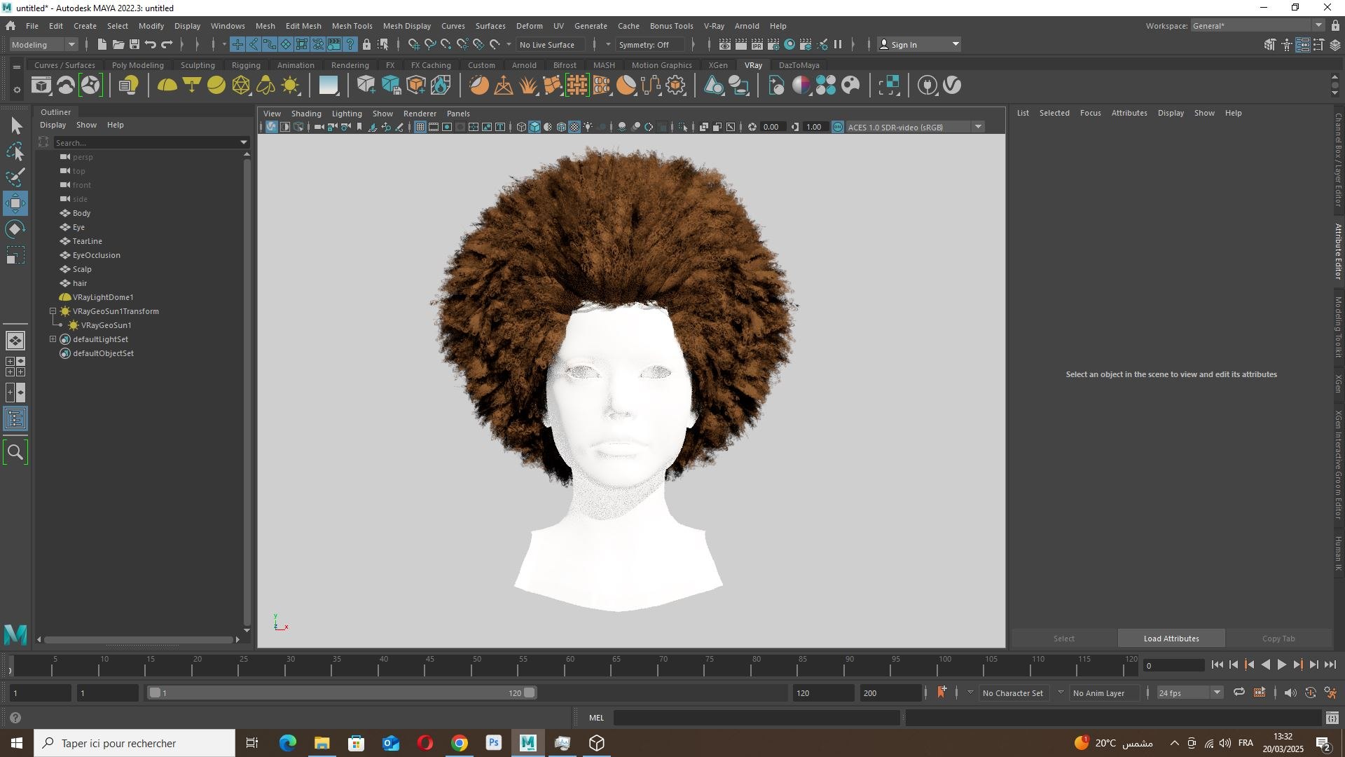The height and width of the screenshot is (757, 1345).
Task: Undo the last action
Action: (151, 44)
